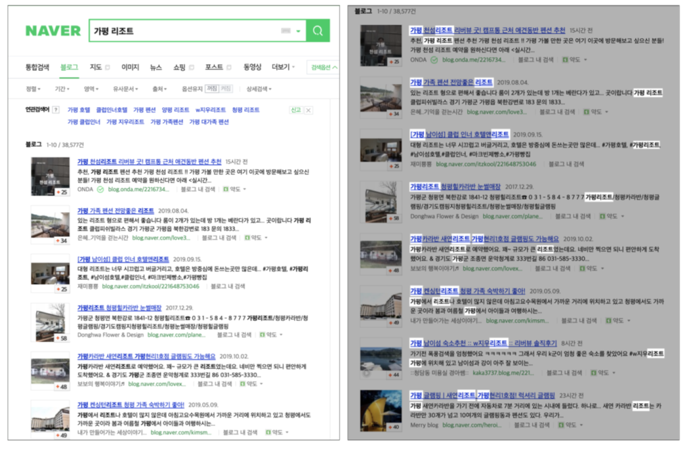Select the 블로그 tab

pos(69,67)
